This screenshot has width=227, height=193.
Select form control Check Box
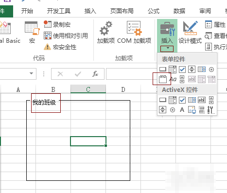(182, 70)
